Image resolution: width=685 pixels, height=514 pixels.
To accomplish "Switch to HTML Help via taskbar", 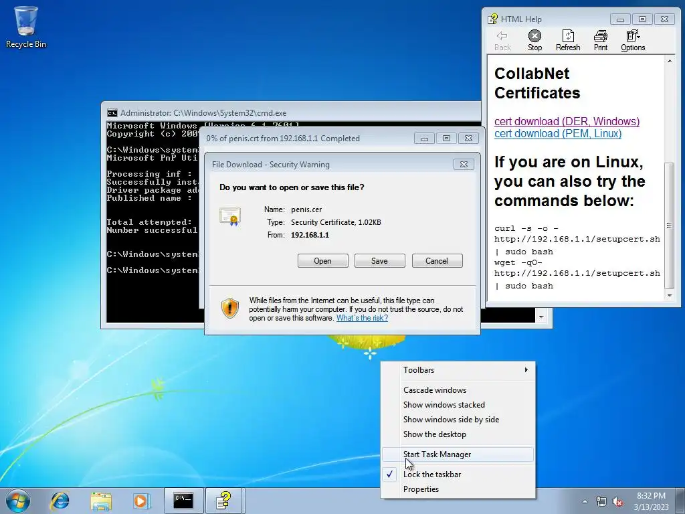I will [x=225, y=501].
